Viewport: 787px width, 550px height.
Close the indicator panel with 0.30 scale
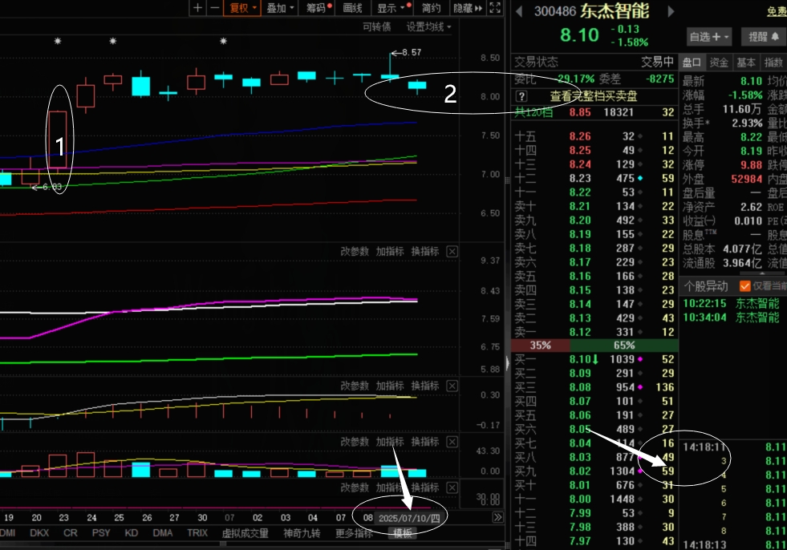(x=452, y=386)
